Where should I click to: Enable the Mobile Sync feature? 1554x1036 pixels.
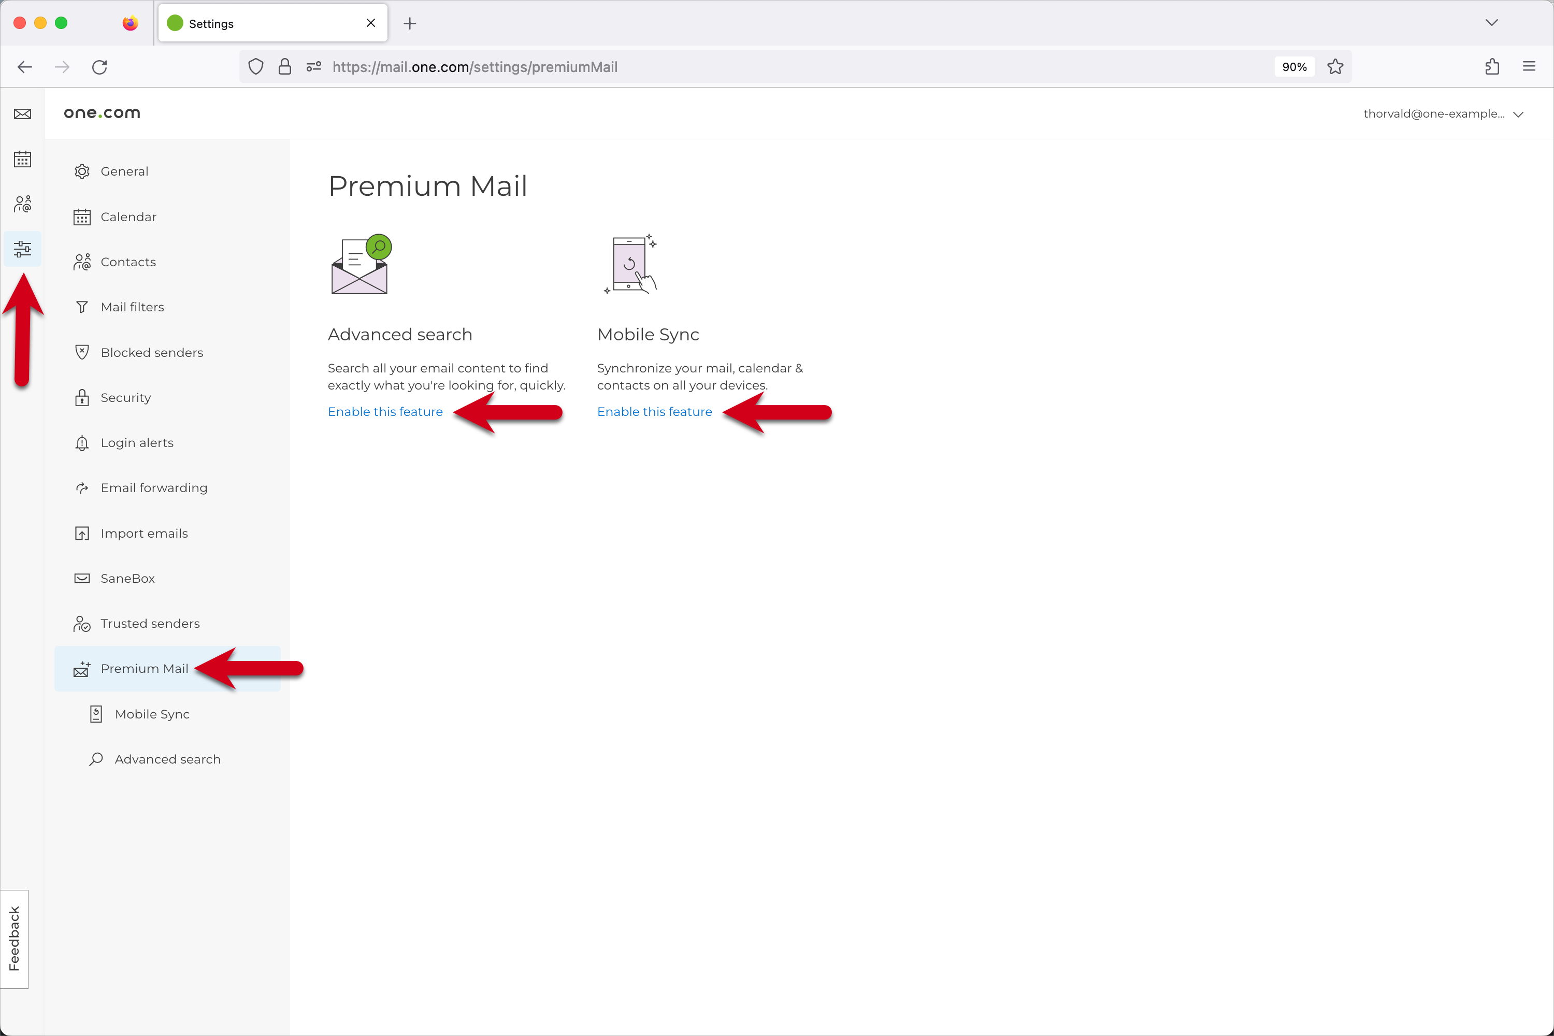point(654,412)
